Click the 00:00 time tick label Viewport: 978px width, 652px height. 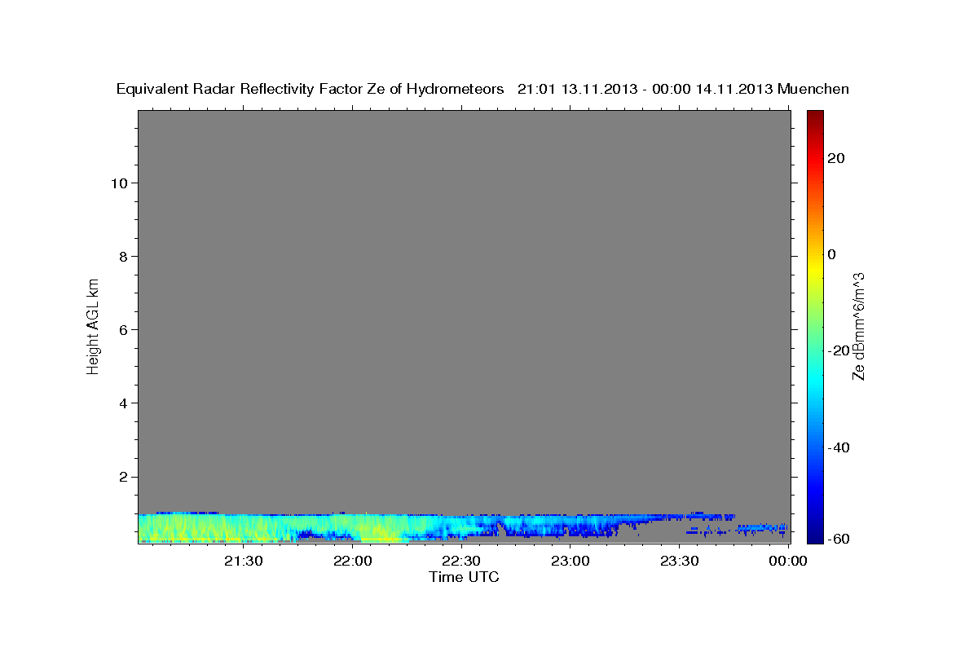click(x=788, y=561)
